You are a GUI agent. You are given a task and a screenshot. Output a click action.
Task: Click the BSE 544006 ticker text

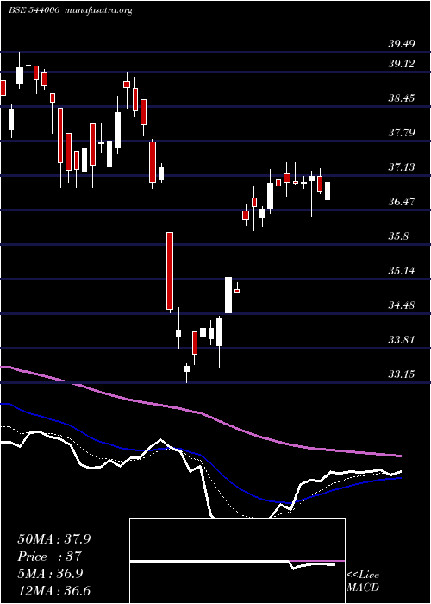tap(34, 10)
